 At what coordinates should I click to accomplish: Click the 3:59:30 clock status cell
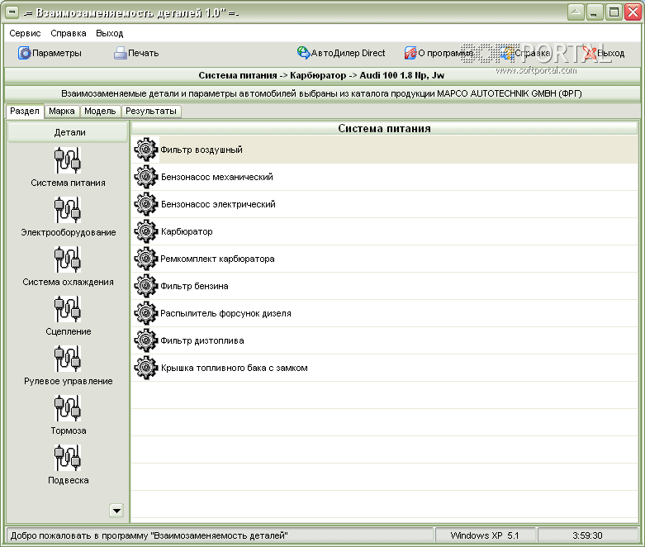point(587,535)
